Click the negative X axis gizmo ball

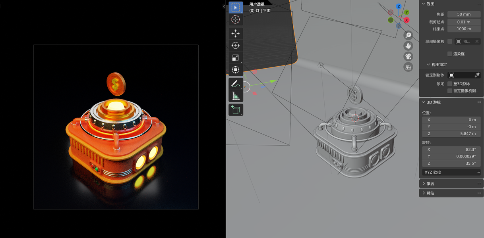click(x=391, y=12)
